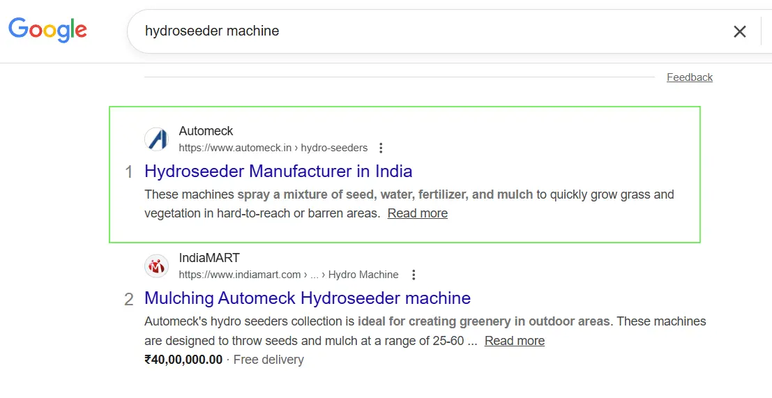Click the "Free delivery" label
The image size is (772, 398).
(268, 360)
